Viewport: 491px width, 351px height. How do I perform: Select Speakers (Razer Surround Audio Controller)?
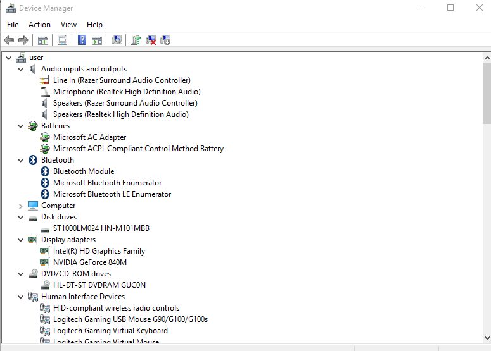coord(125,103)
